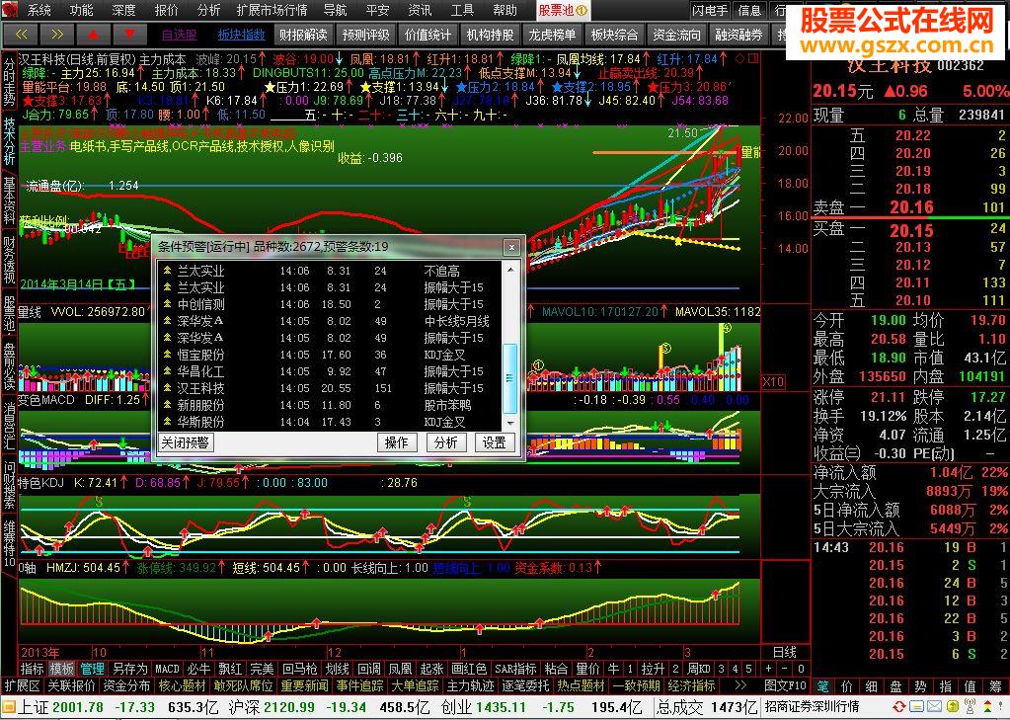The width and height of the screenshot is (1010, 720).
Task: Open the 板块指数 link
Action: pos(242,35)
